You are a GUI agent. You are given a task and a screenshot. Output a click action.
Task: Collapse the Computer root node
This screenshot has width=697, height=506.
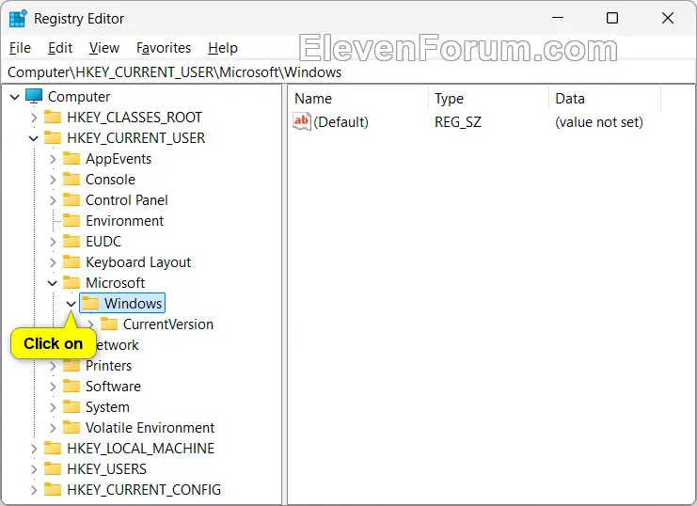pos(15,97)
